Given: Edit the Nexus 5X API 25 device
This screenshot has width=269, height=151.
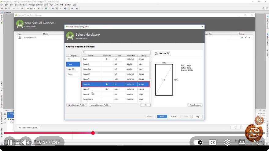Looking at the screenshot, I should pos(246,38).
